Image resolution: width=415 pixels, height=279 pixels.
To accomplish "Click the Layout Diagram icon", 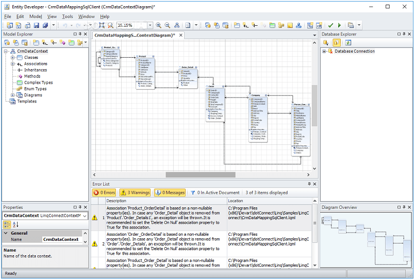I will (x=177, y=25).
